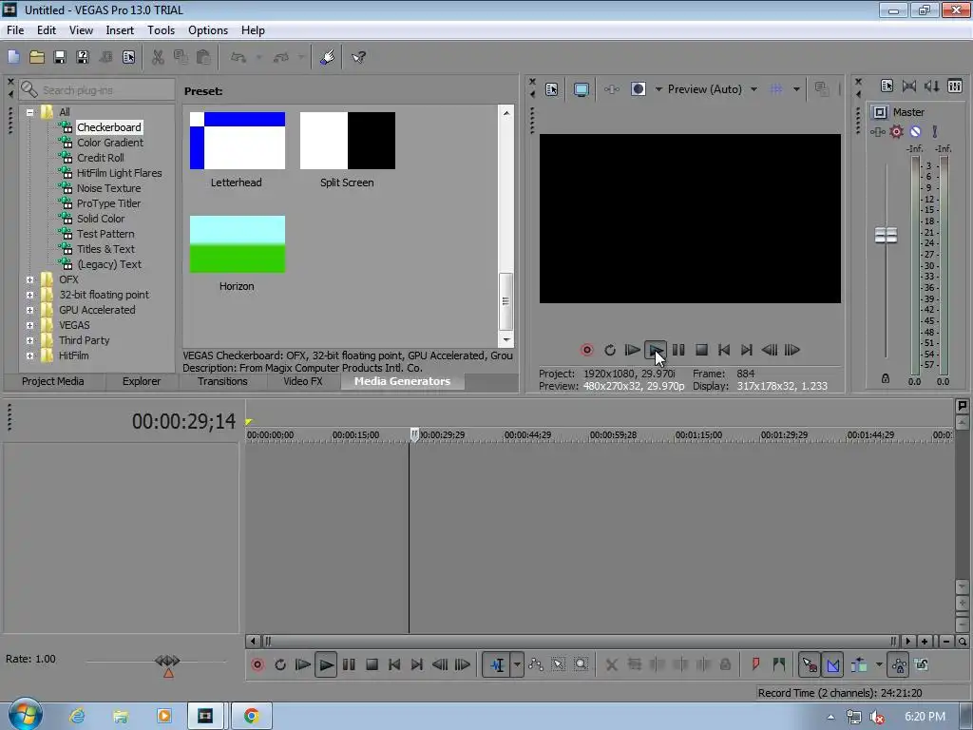Click the Overlays grid icon in preview

point(776,89)
